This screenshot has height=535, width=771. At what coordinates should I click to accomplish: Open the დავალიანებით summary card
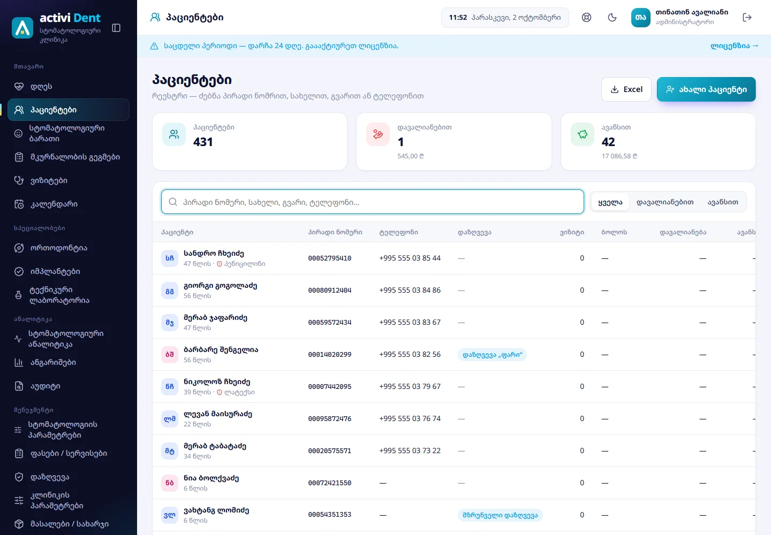tap(454, 142)
